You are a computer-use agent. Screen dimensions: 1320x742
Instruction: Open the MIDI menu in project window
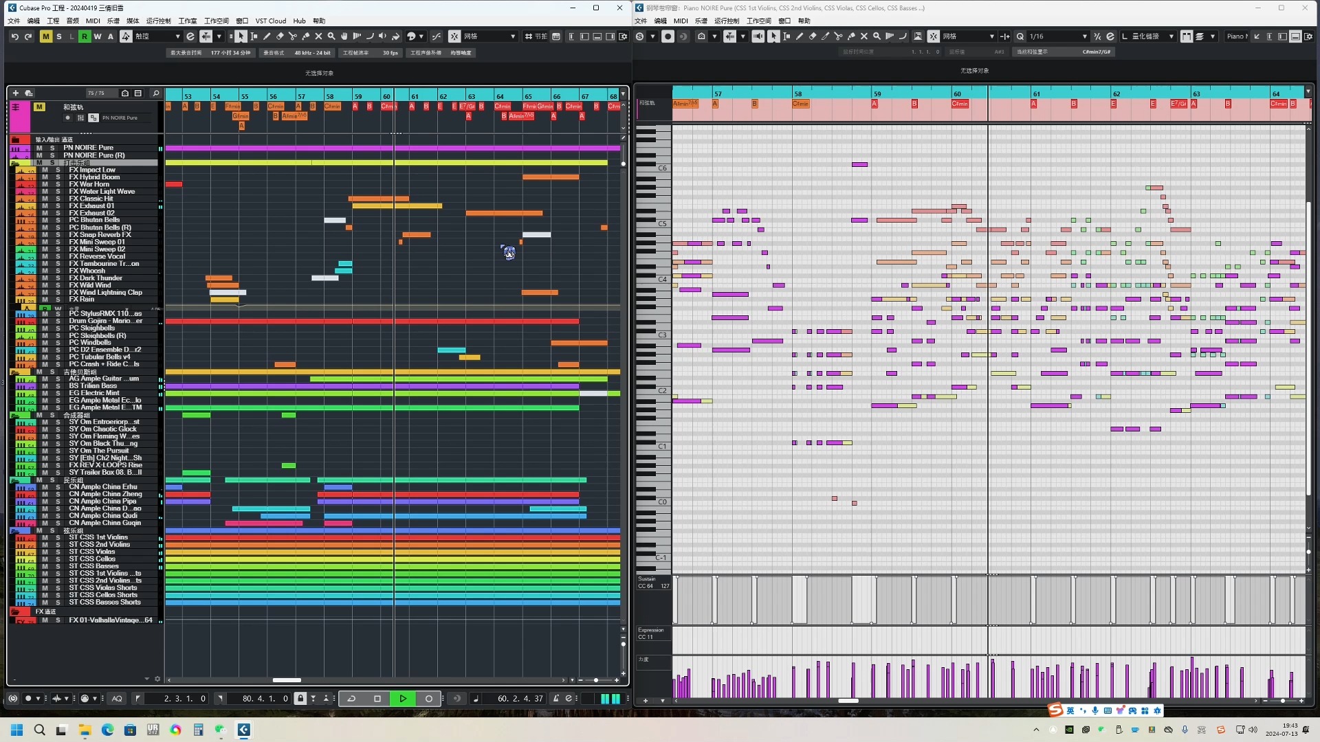pos(93,21)
